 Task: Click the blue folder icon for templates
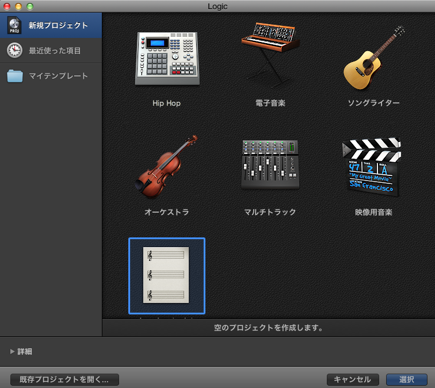[x=15, y=76]
